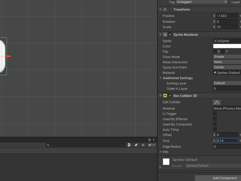
Task: Toggle hidden packages visibility showing 17
Action: pyautogui.click(x=152, y=145)
